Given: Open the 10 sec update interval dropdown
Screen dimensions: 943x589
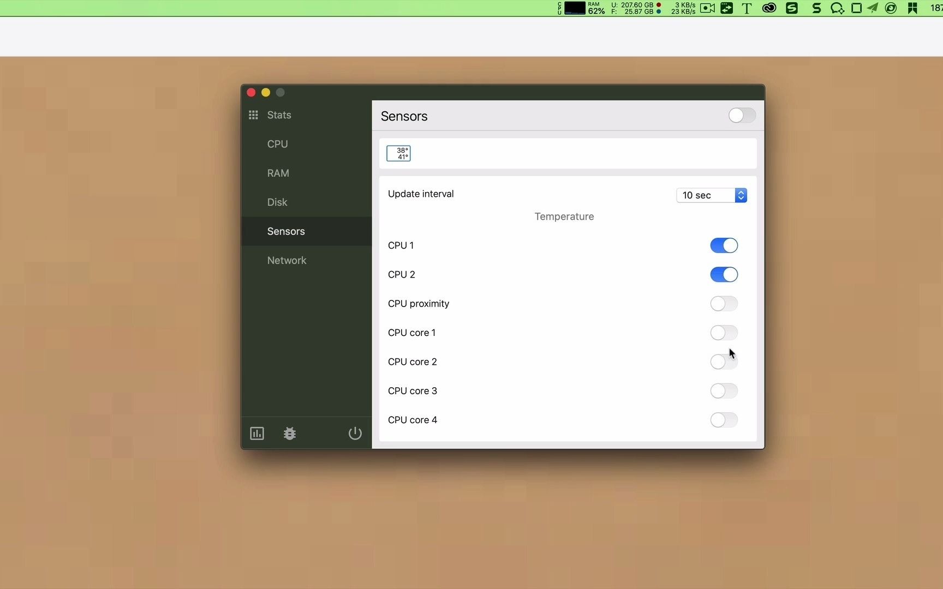Looking at the screenshot, I should [x=704, y=195].
